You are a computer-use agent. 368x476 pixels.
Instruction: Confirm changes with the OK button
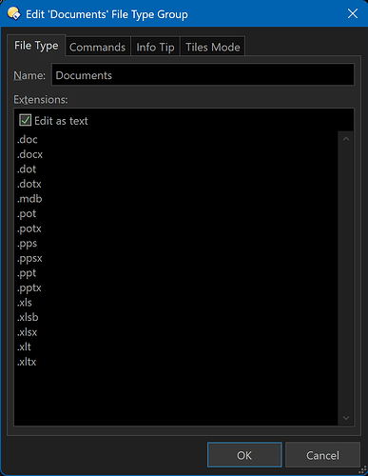[x=244, y=455]
